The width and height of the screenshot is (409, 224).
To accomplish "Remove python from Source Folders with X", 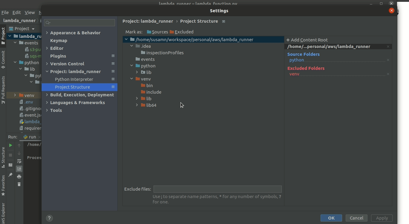I will click(388, 60).
